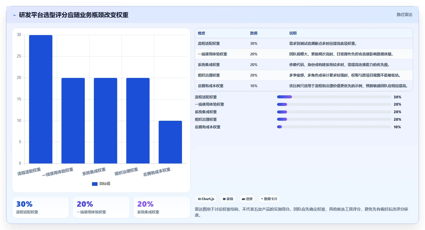This screenshot has height=230, width=425.
Task: Click the 30% value in the table
Action: click(254, 44)
